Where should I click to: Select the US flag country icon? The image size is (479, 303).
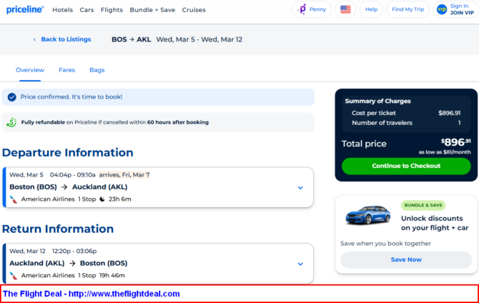[345, 9]
